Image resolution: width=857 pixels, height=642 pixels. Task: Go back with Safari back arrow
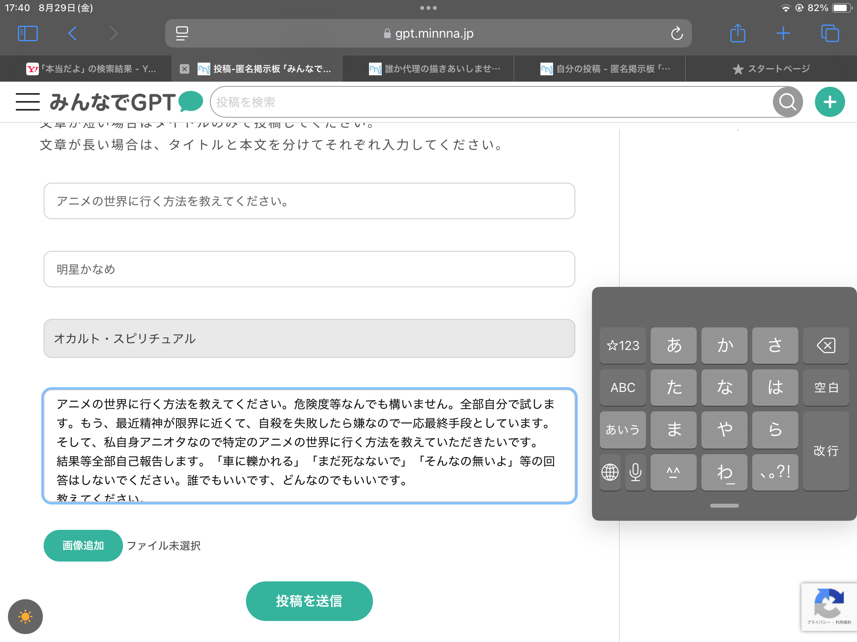[x=72, y=33]
